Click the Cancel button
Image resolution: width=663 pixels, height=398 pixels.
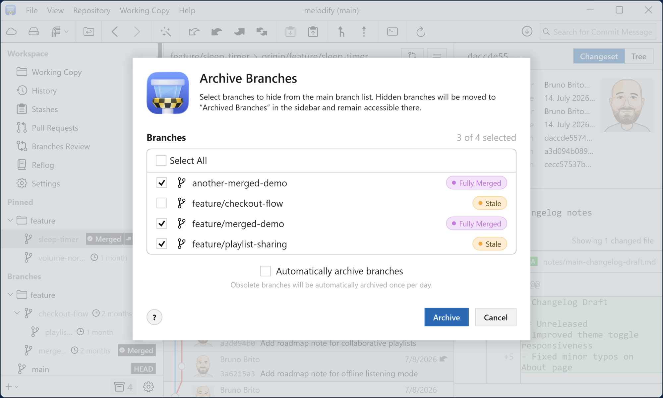tap(496, 317)
